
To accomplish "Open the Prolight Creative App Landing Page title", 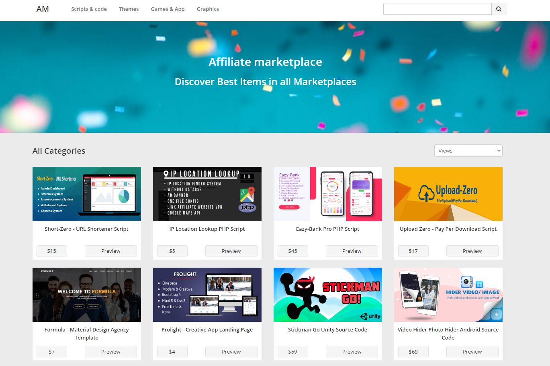I will 207,329.
